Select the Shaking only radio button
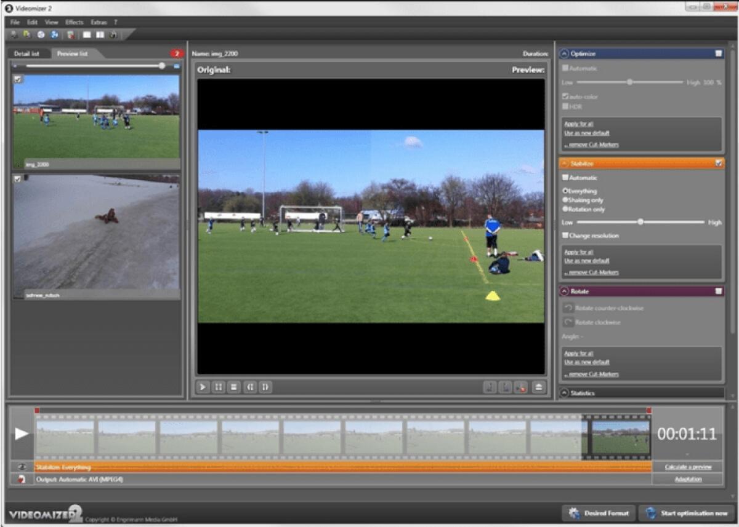Image resolution: width=739 pixels, height=527 pixels. click(566, 200)
